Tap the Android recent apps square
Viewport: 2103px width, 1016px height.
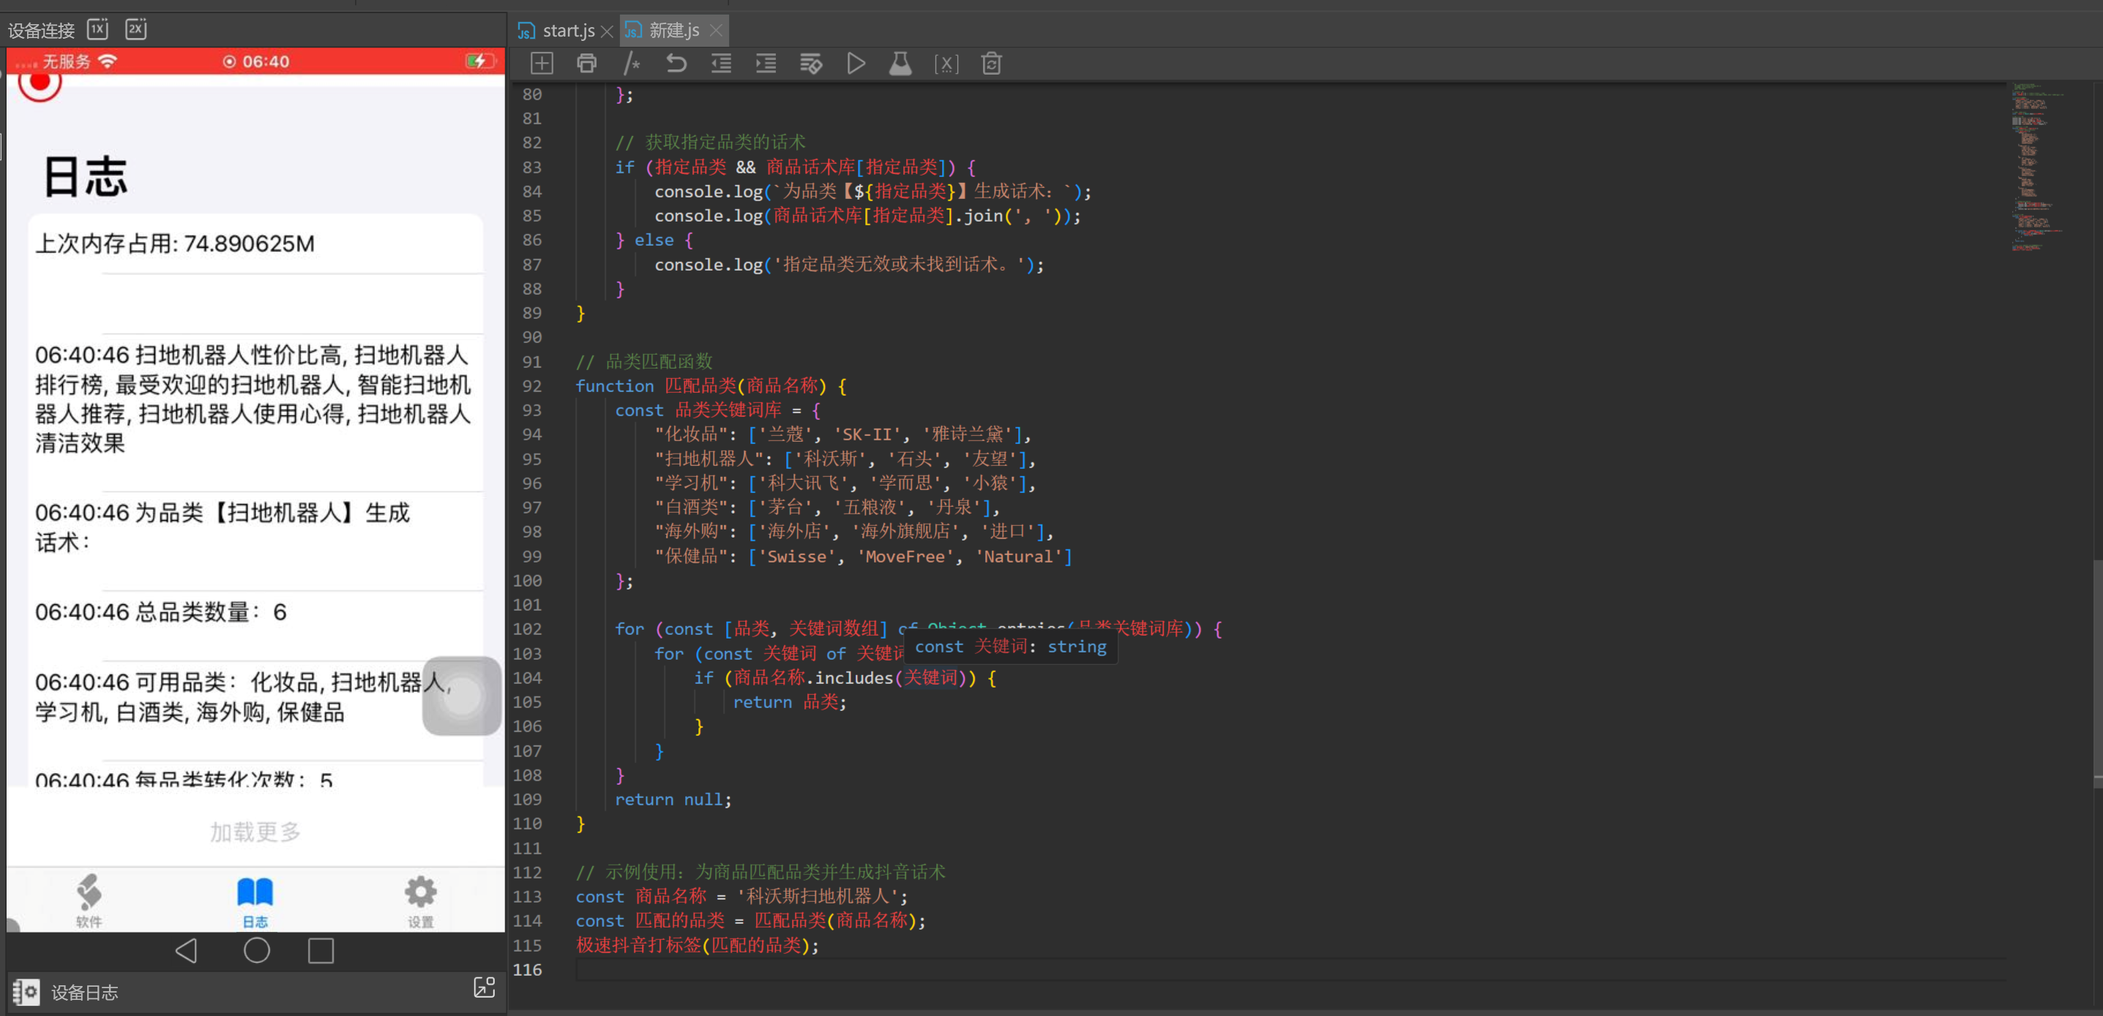321,951
